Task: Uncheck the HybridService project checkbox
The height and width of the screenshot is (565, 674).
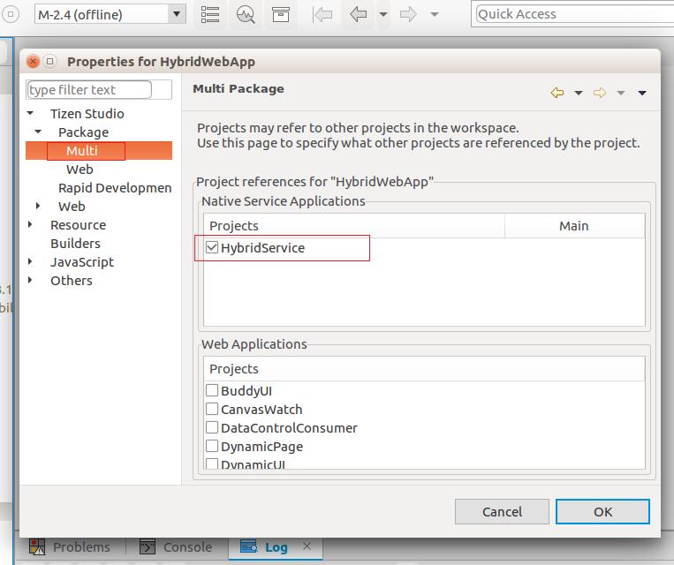Action: pos(212,248)
